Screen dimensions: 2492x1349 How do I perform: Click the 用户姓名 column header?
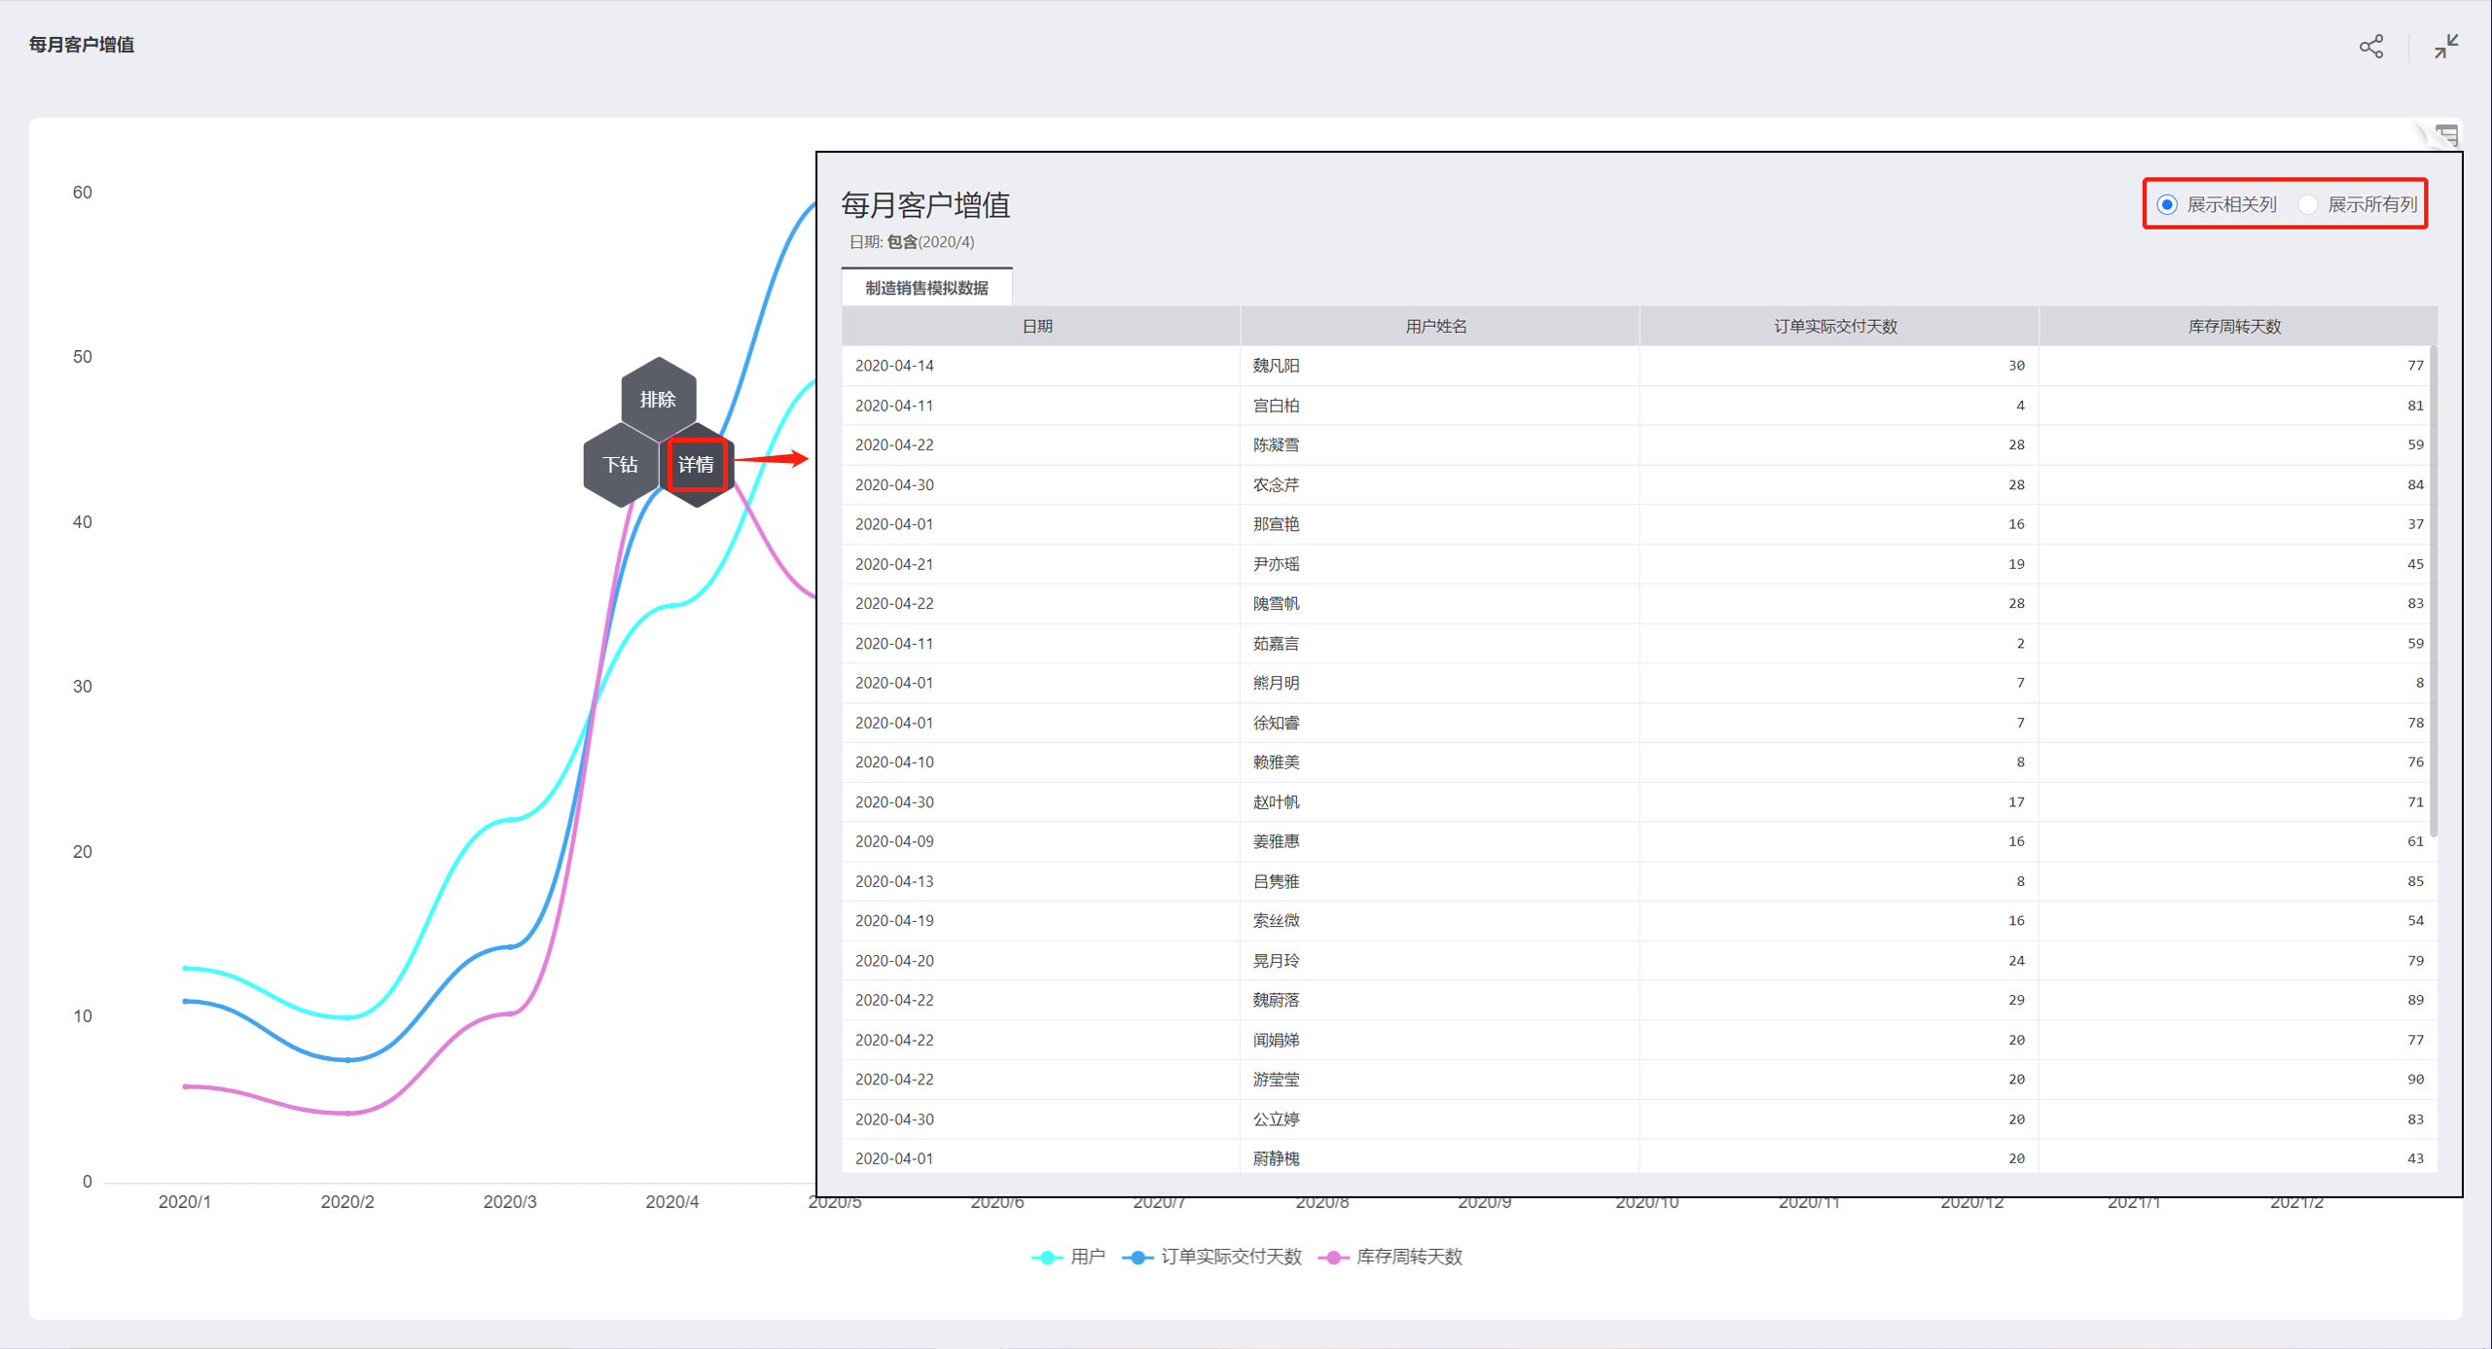click(x=1437, y=327)
